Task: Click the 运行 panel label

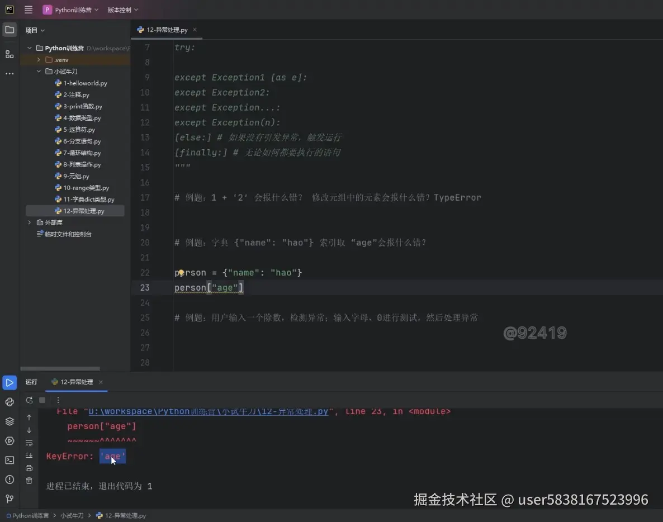Action: [31, 382]
